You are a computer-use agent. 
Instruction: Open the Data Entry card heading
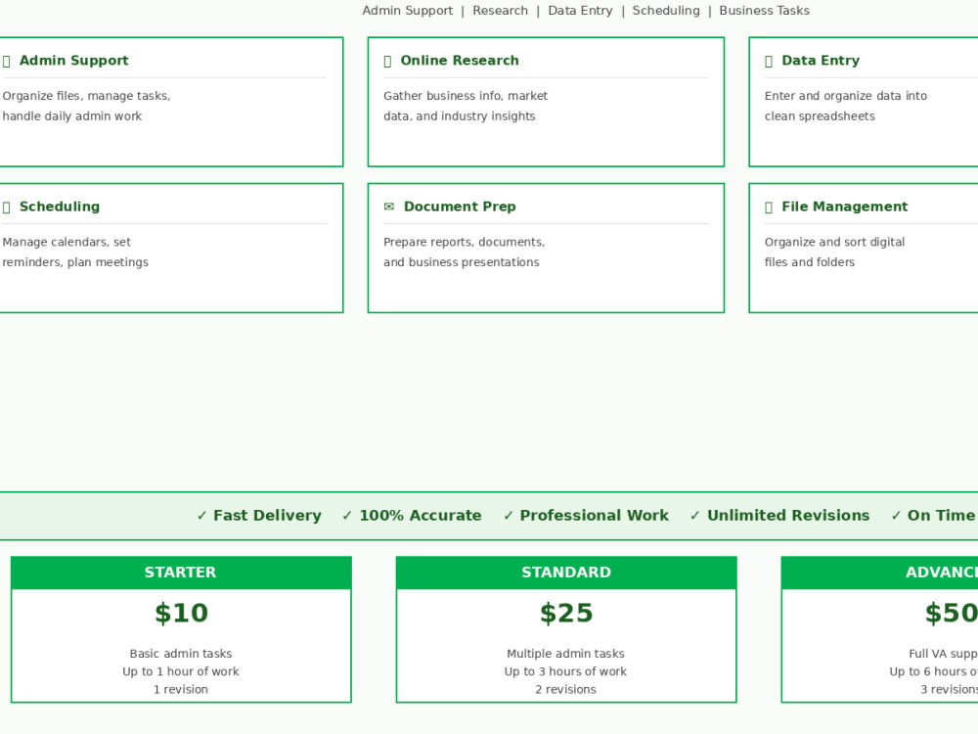tap(821, 61)
